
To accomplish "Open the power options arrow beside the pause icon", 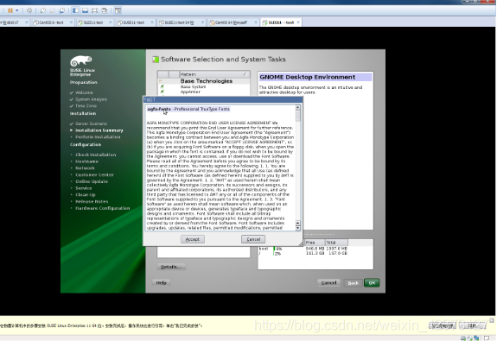I will coord(16,10).
